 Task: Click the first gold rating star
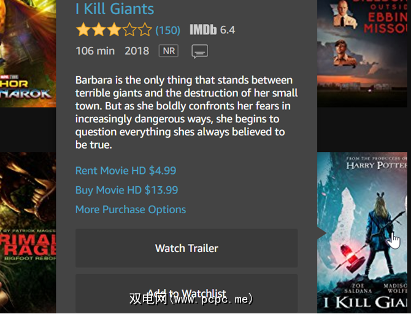[83, 29]
